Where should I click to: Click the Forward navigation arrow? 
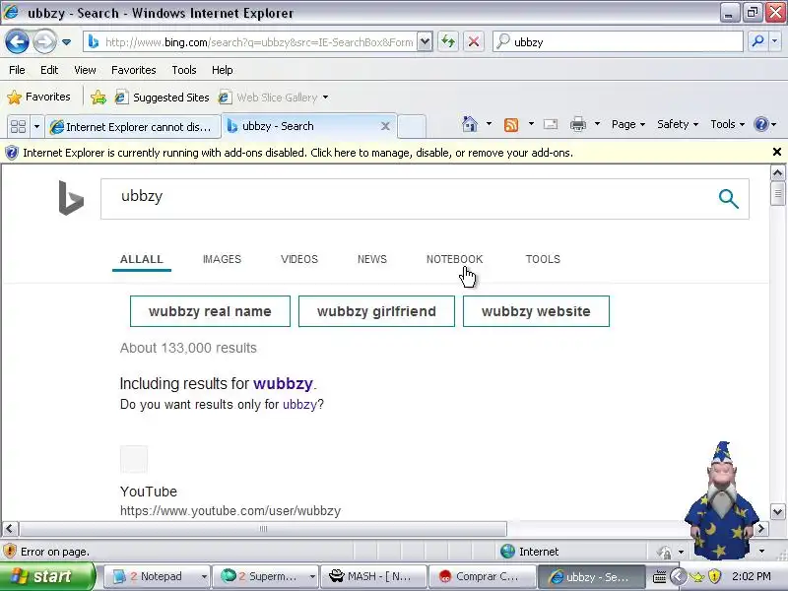point(44,41)
